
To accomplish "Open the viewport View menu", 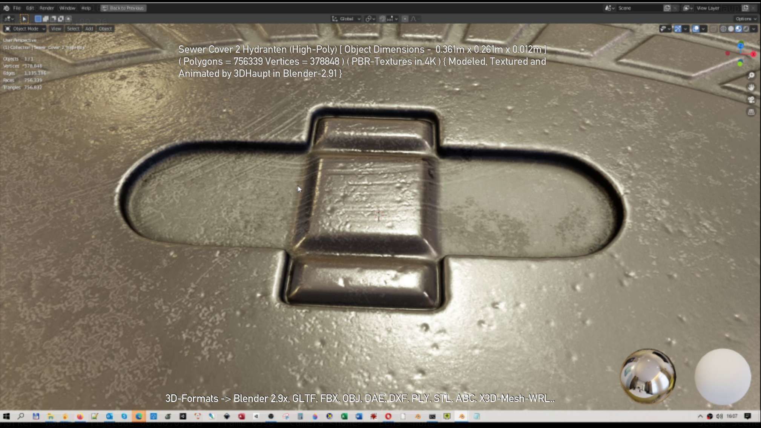I will (56, 29).
